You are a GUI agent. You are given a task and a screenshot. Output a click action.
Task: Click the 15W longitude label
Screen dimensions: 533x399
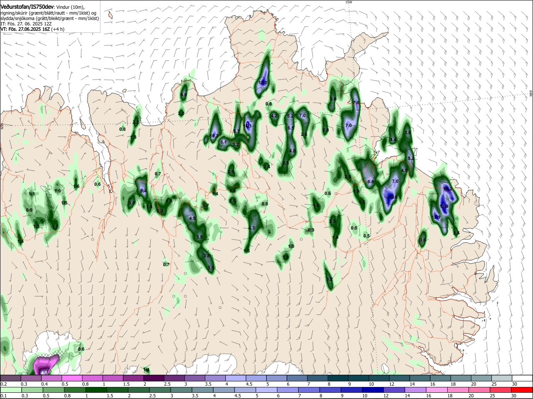coord(349,2)
